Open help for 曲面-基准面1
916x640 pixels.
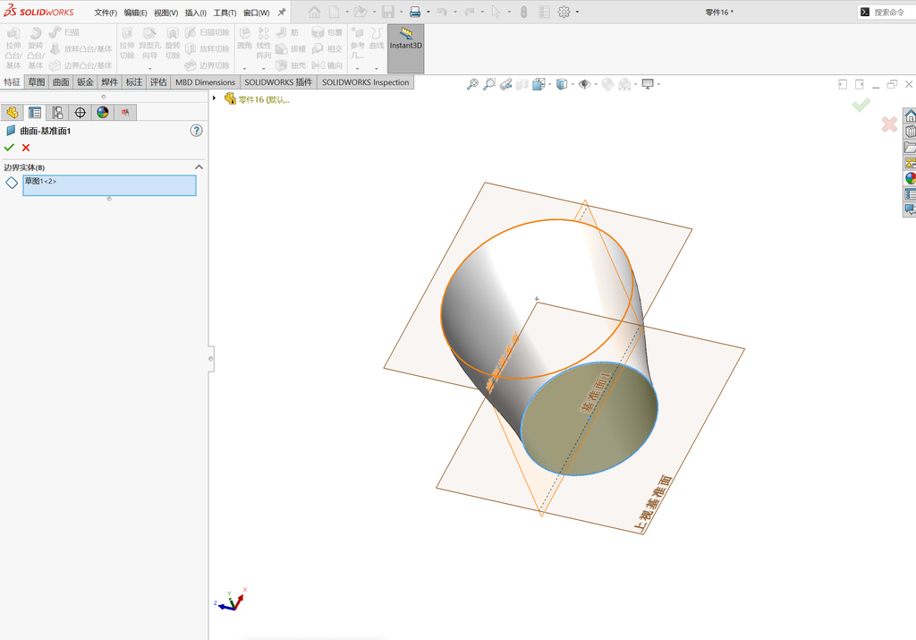point(196,131)
